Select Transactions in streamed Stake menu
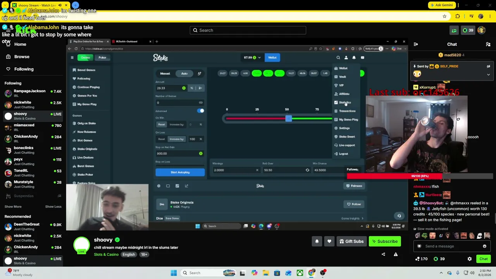The width and height of the screenshot is (496, 279). pyautogui.click(x=347, y=111)
